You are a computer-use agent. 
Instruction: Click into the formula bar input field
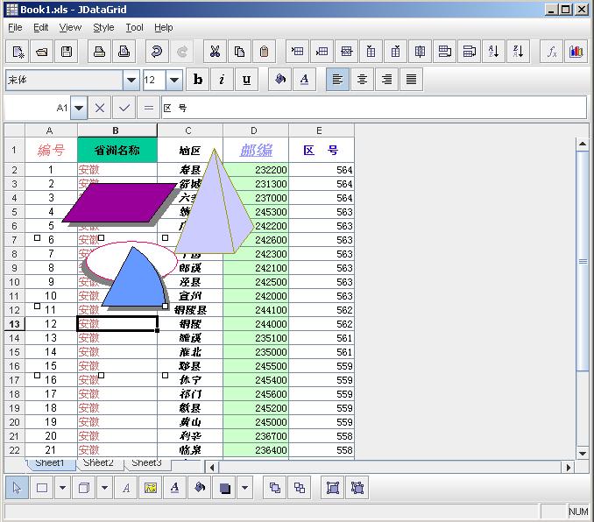374,108
